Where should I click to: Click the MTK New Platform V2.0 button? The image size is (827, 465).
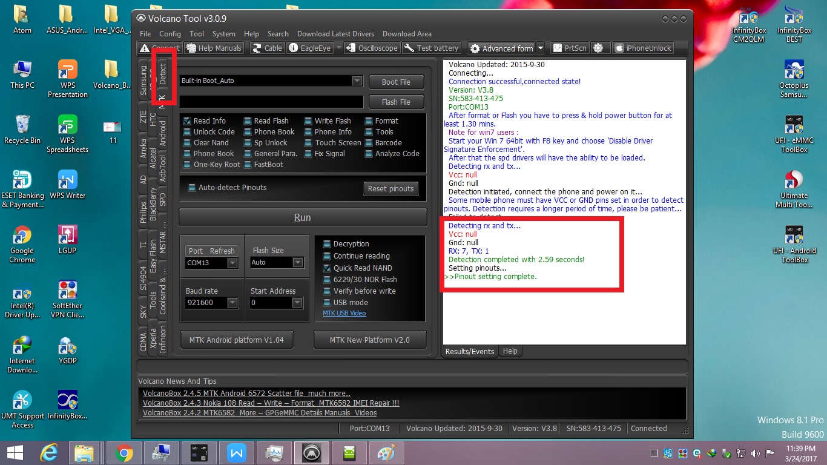pos(369,340)
